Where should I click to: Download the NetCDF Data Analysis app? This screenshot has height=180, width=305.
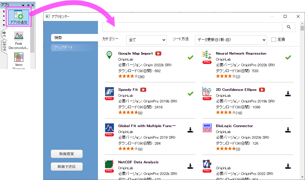(190, 166)
